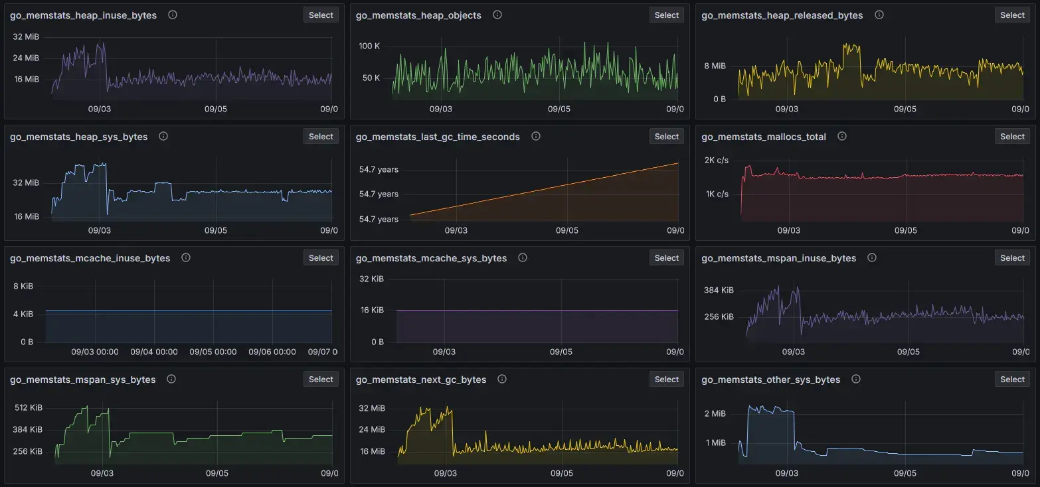
Task: Click the go_memstats_mspan_sys_bytes panel title
Action: 83,380
